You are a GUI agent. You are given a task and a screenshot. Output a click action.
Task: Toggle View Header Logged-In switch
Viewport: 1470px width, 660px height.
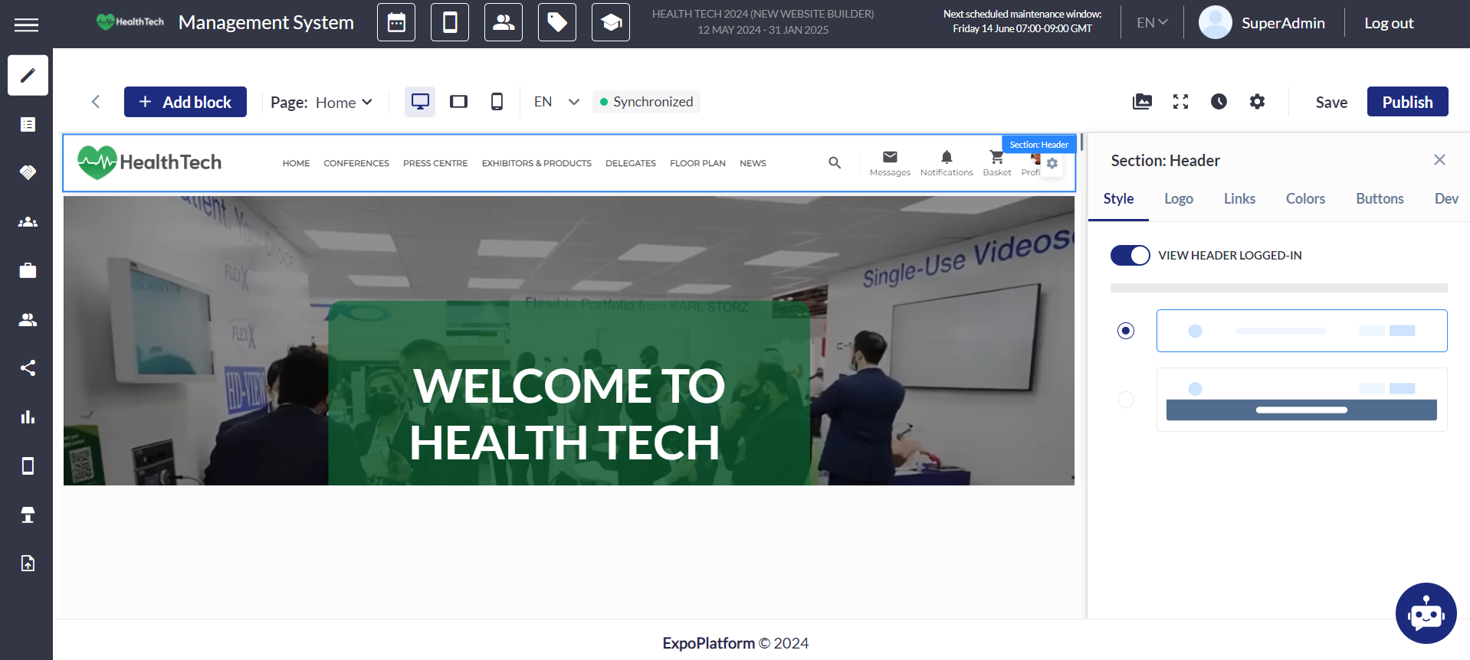point(1130,255)
